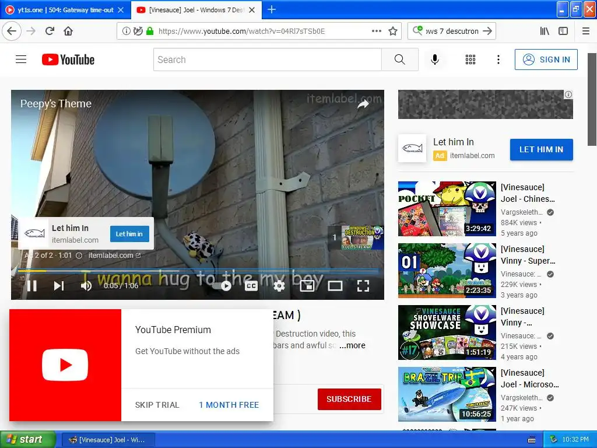This screenshot has height=448, width=597.
Task: Expand description with ...more link
Action: pyautogui.click(x=353, y=345)
